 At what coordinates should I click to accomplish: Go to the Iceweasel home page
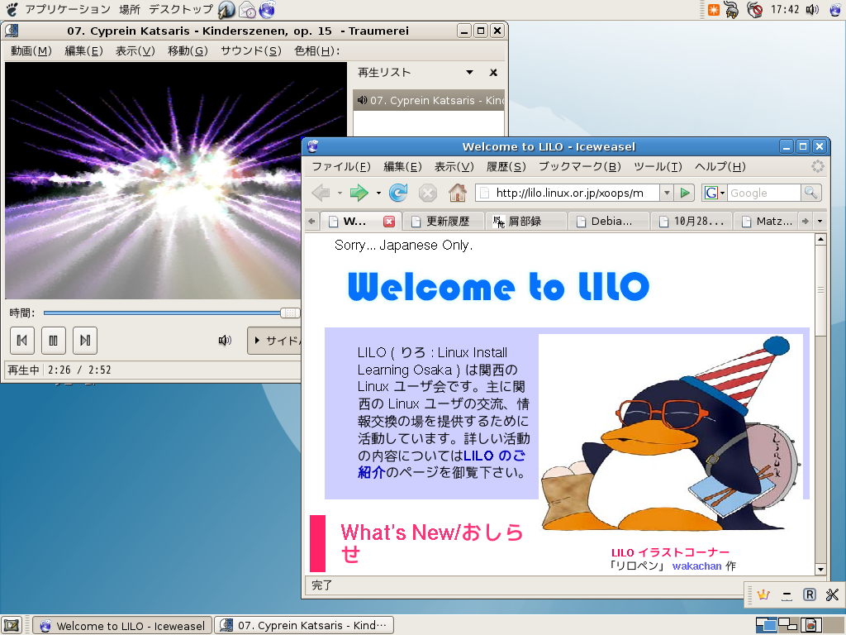tap(458, 193)
